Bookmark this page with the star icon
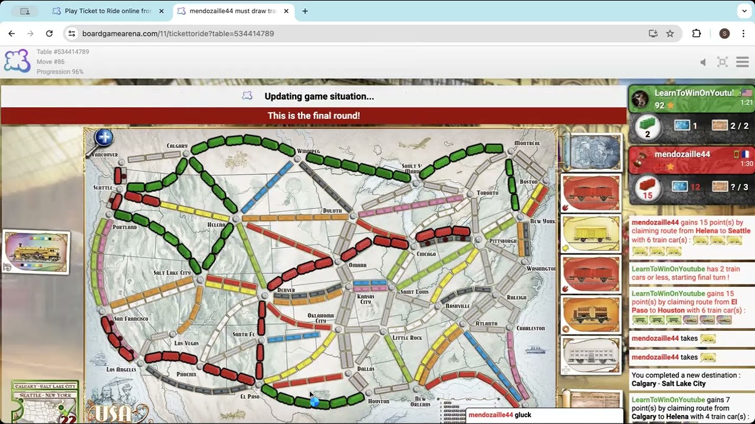The image size is (755, 424). click(x=670, y=34)
